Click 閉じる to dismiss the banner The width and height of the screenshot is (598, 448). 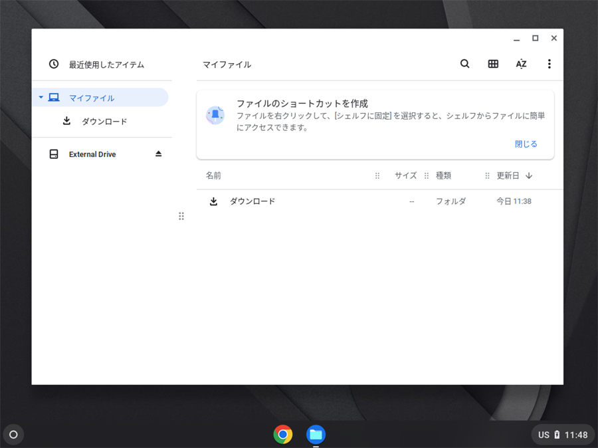point(526,144)
